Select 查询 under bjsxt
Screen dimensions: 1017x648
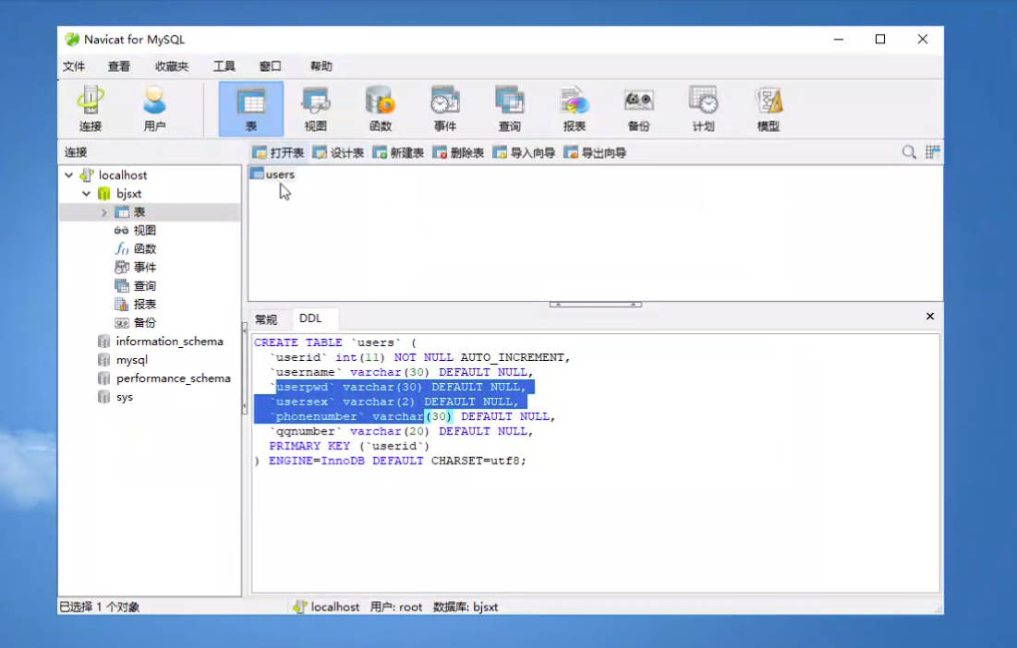click(145, 286)
